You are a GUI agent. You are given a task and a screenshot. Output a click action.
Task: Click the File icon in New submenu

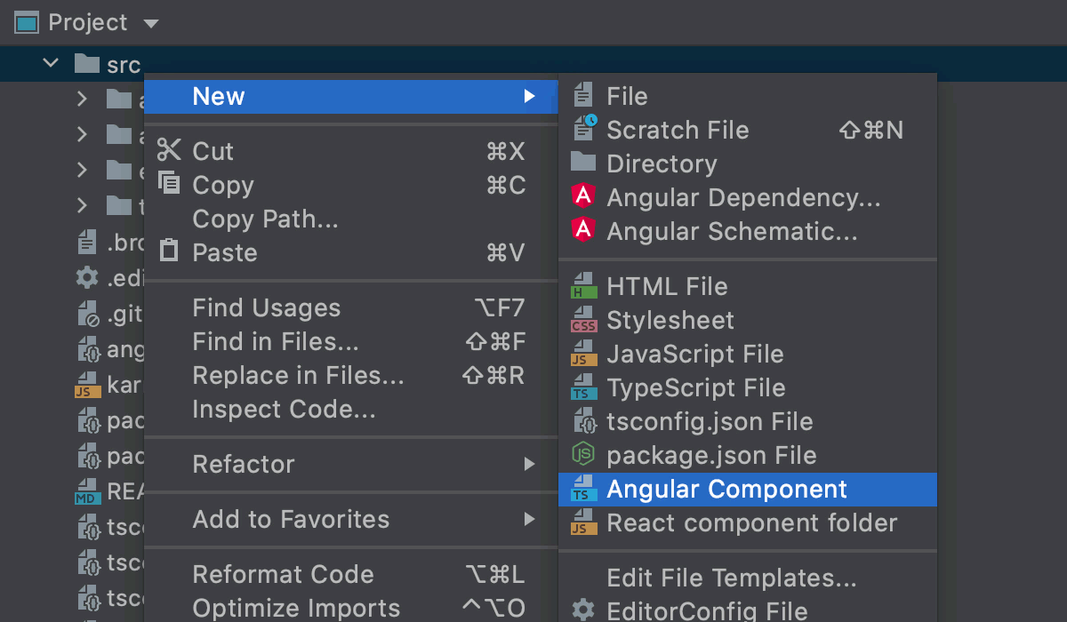(583, 96)
